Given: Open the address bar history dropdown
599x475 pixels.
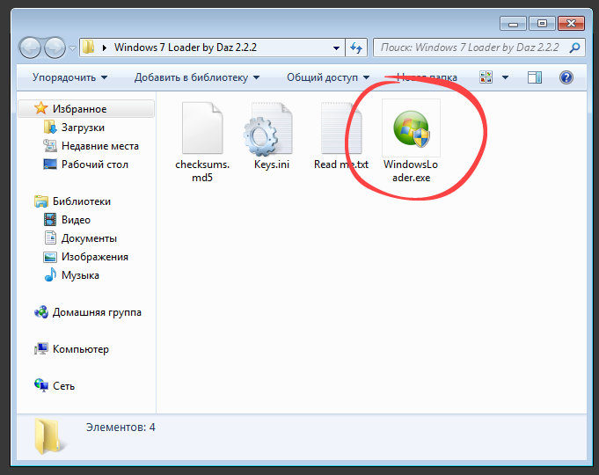Looking at the screenshot, I should pyautogui.click(x=337, y=47).
